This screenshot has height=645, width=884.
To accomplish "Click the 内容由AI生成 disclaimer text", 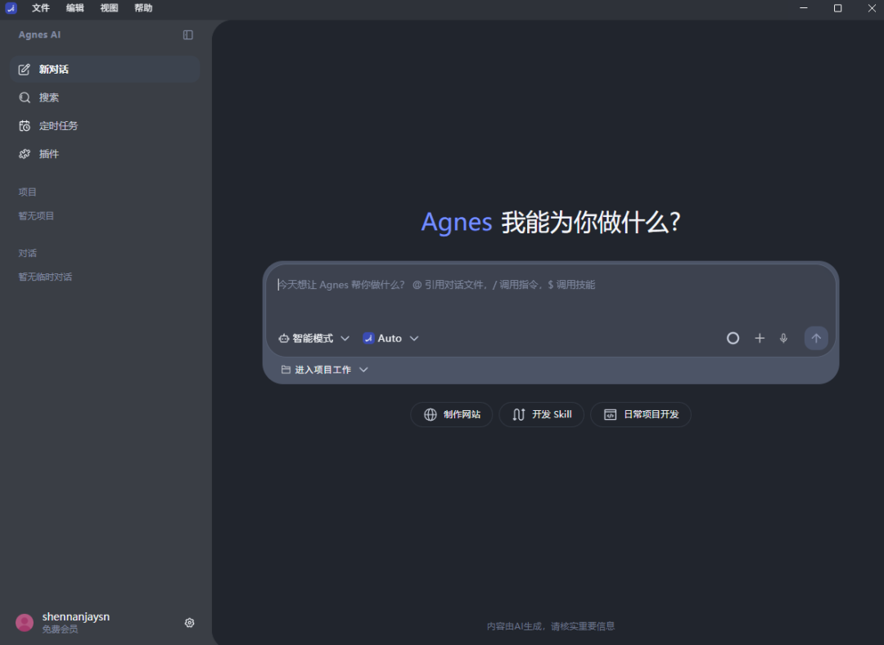I will click(x=551, y=626).
